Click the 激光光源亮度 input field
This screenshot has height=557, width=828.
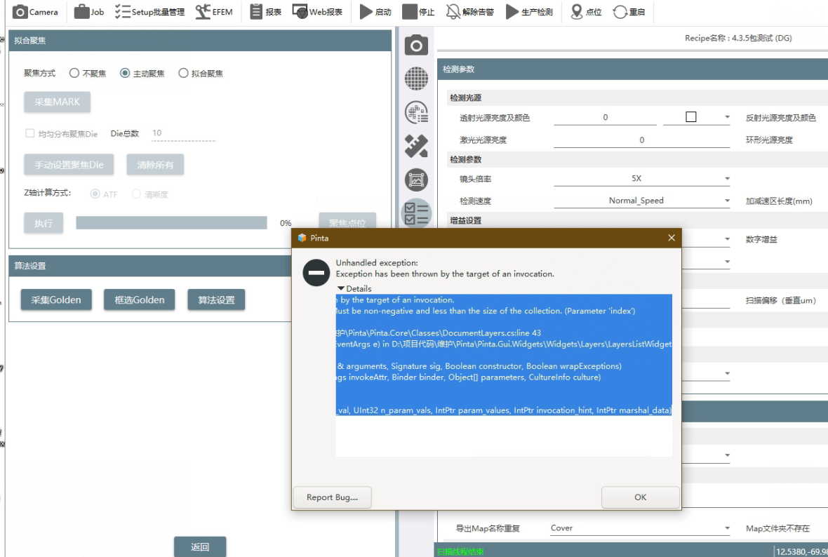[641, 140]
